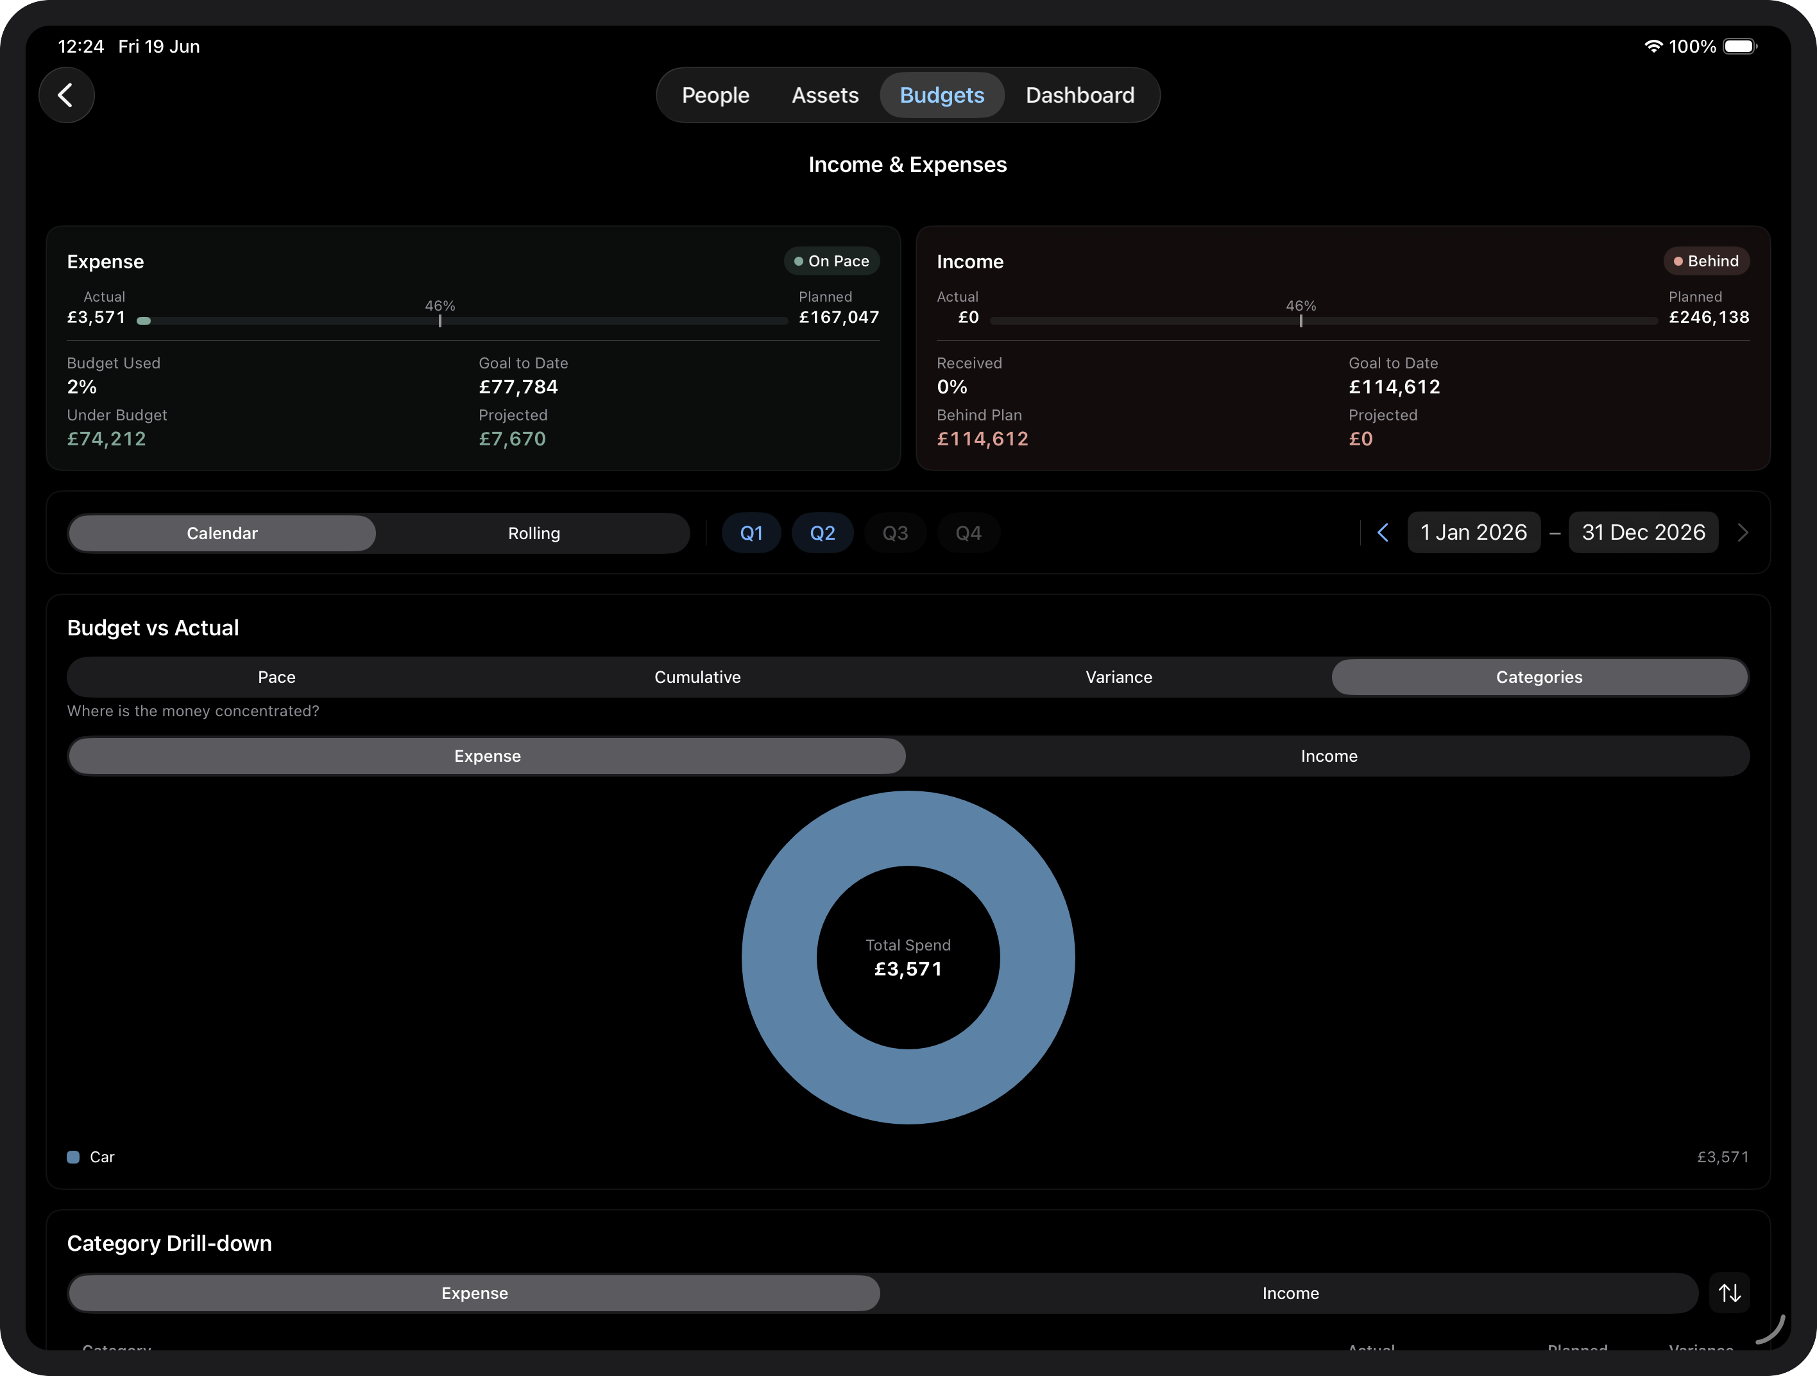Tap the Income Planned £246,138 value
The height and width of the screenshot is (1376, 1817).
(1709, 317)
